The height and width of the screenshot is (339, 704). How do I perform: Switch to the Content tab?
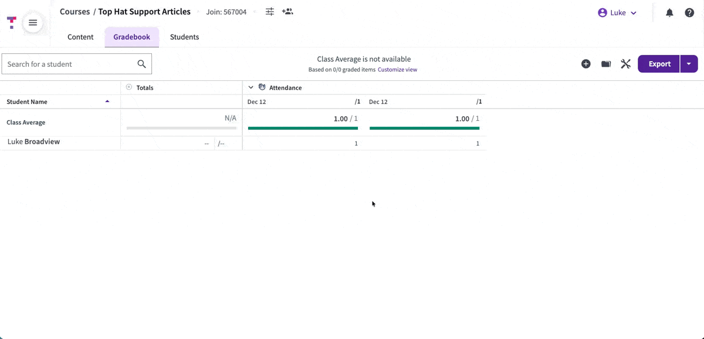(x=80, y=37)
